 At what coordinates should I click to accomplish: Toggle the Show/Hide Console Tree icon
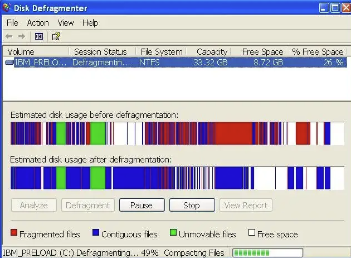coord(39,36)
